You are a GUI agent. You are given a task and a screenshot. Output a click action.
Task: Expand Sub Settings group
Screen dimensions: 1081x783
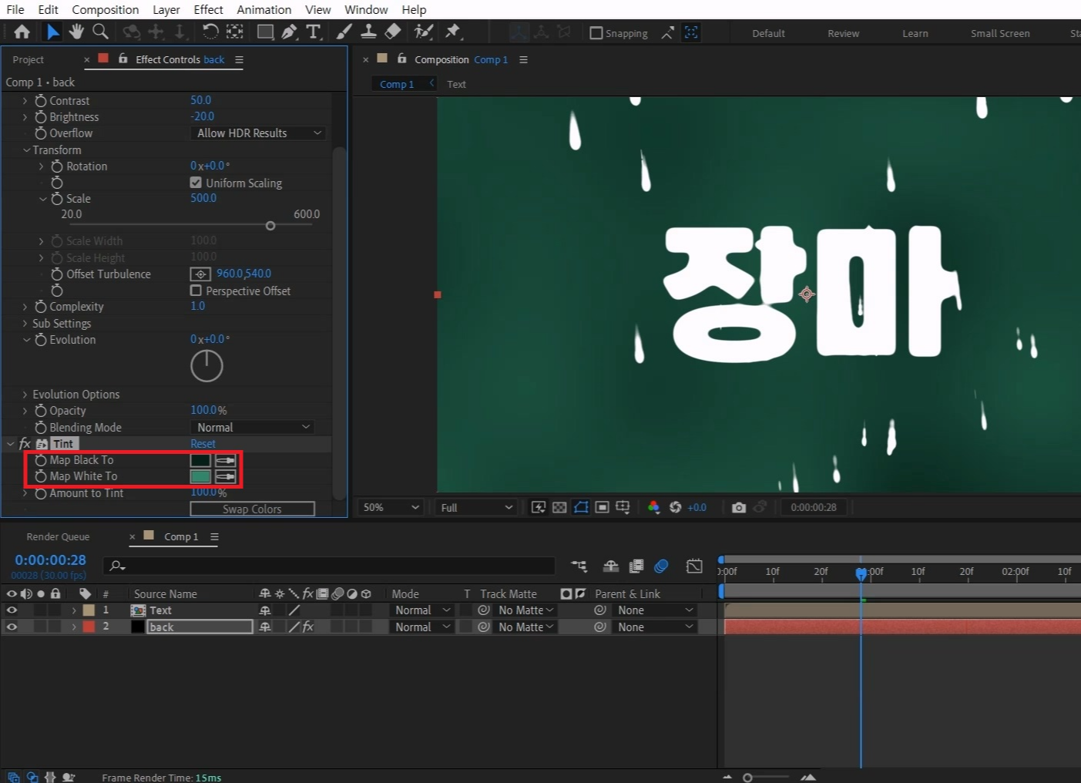[x=25, y=324]
